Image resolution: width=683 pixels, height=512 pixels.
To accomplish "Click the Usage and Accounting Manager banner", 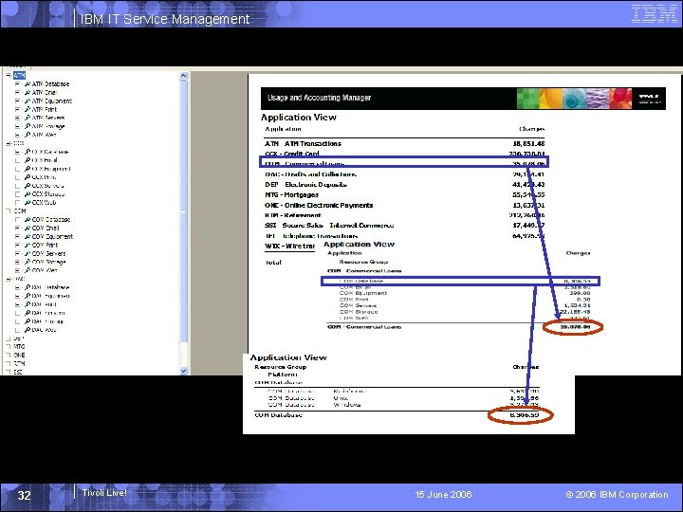I will coord(463,98).
